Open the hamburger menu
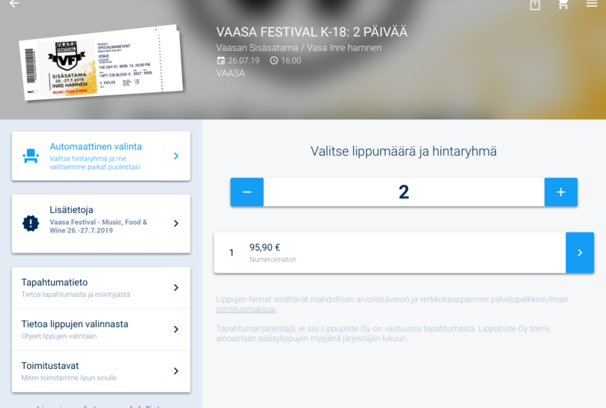This screenshot has height=408, width=606. click(592, 4)
